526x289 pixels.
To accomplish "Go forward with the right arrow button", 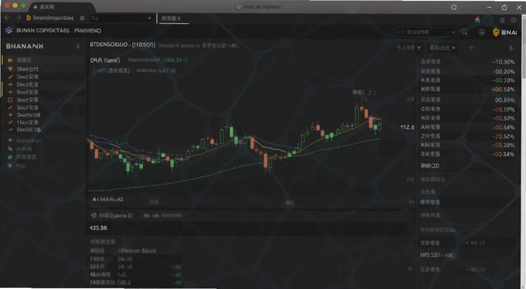I will [18, 18].
